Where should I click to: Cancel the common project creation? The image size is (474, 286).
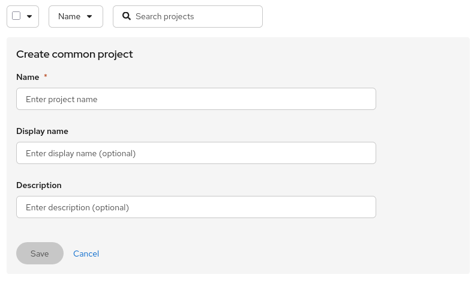(86, 254)
